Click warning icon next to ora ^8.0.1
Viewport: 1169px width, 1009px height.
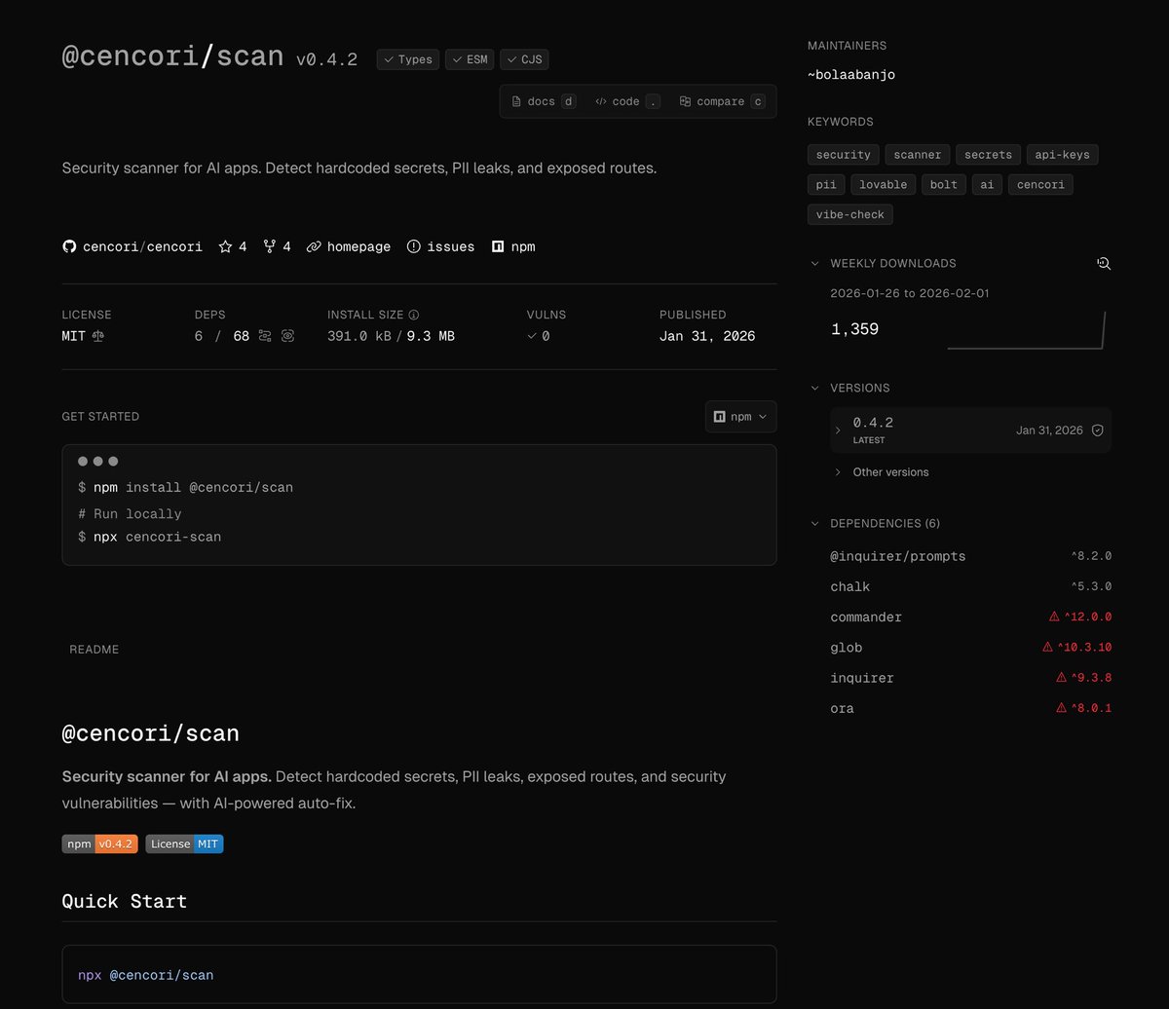pos(1061,708)
